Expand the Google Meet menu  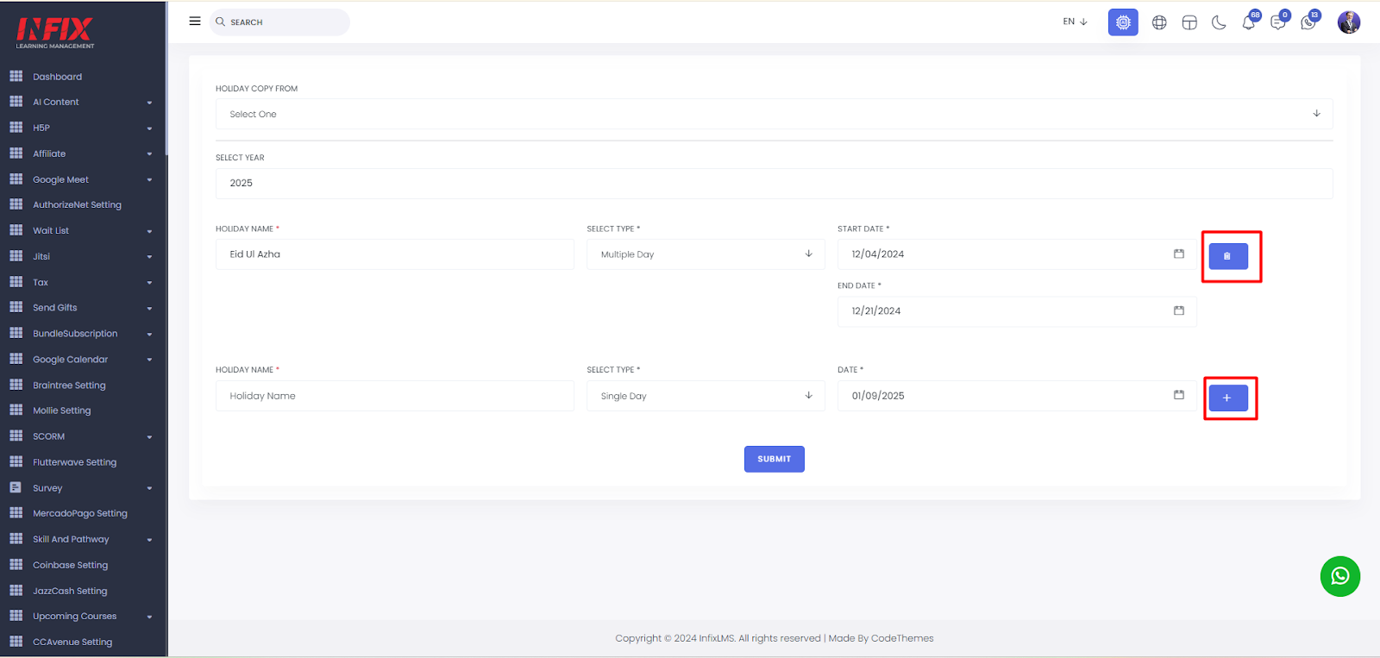pos(82,179)
